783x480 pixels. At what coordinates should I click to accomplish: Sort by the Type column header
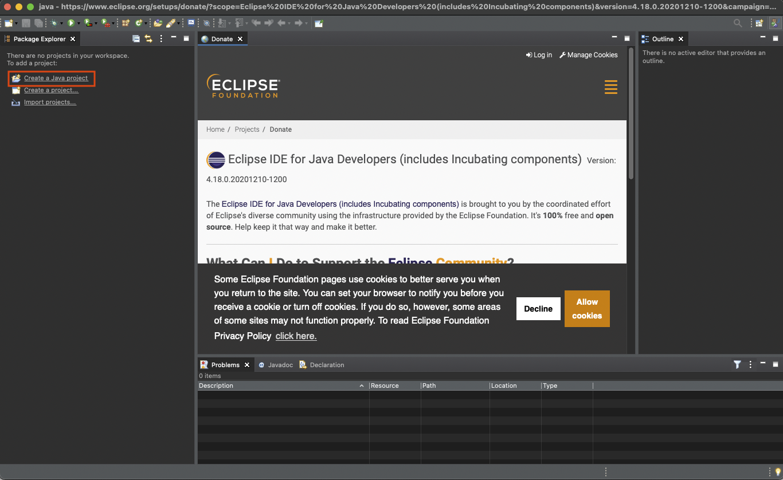pos(567,385)
